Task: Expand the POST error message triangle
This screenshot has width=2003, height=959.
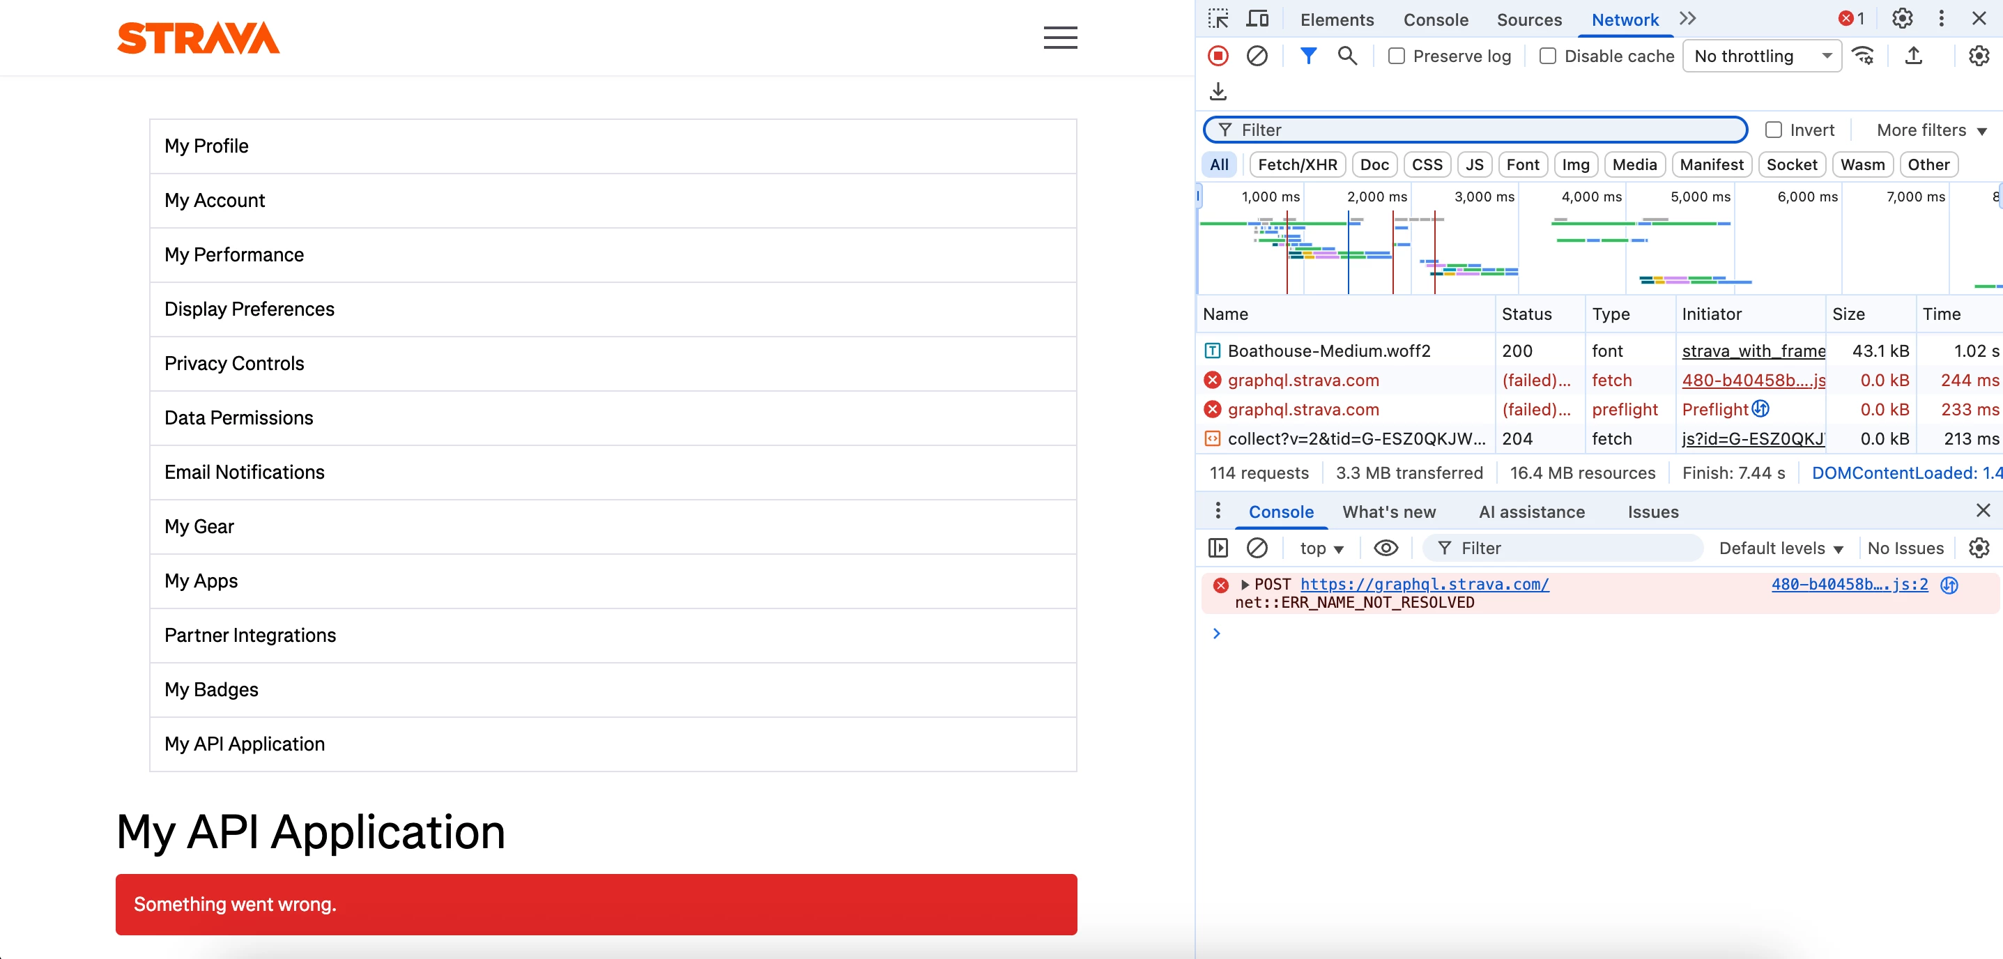Action: tap(1244, 585)
